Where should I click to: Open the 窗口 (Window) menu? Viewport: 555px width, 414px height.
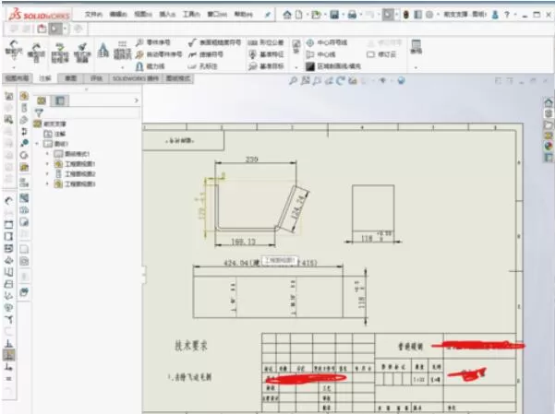217,15
